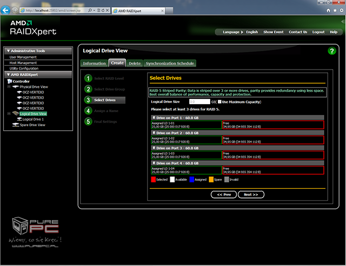The image size is (346, 266).
Task: Collapse the Physical Drive View tree node
Action: (9, 87)
